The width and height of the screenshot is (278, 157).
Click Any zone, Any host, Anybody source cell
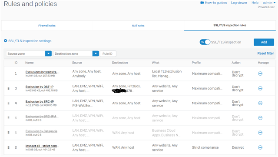pyautogui.click(x=87, y=73)
